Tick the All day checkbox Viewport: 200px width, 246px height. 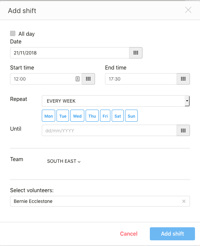[13, 33]
